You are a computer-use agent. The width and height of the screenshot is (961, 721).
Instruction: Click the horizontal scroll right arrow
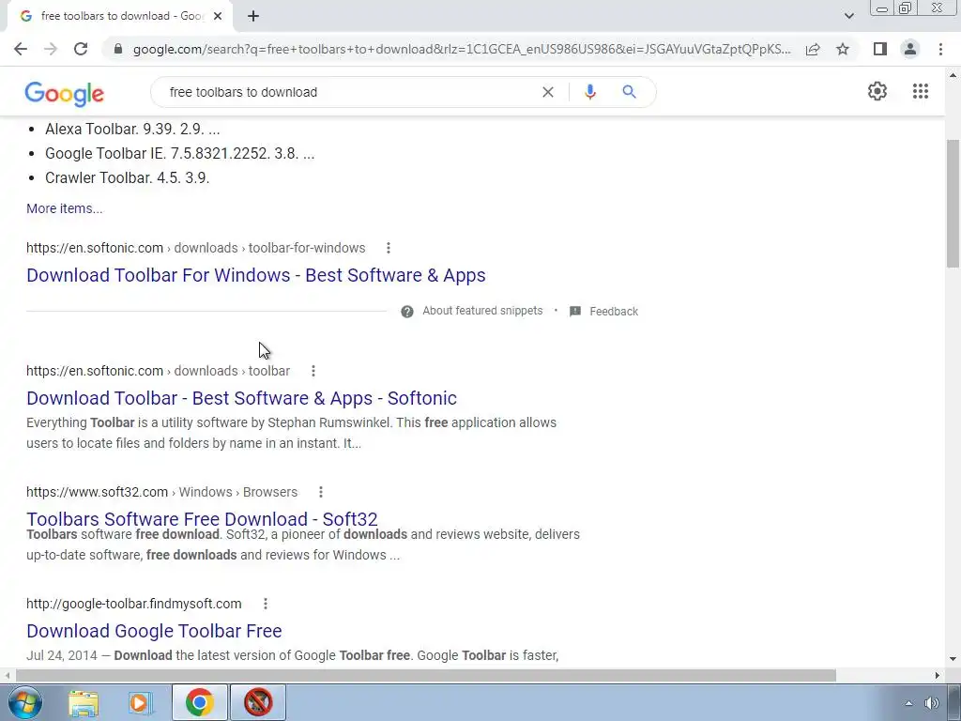(938, 676)
